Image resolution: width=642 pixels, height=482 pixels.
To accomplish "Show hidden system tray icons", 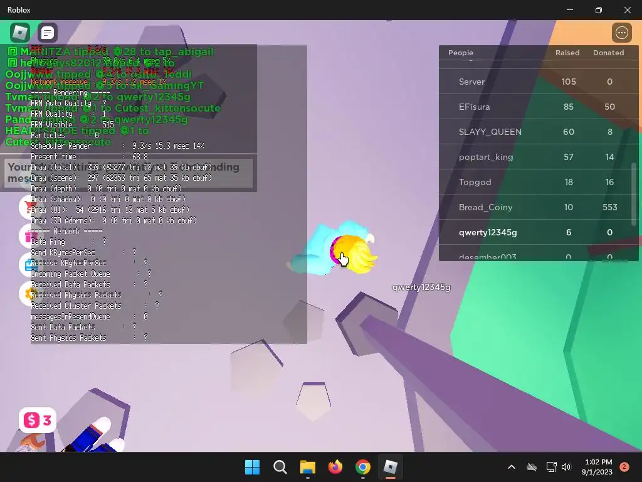I will 512,467.
